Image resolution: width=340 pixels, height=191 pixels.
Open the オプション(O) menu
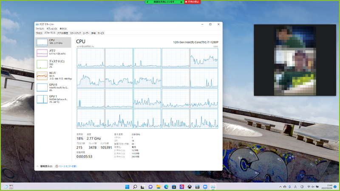52,28
